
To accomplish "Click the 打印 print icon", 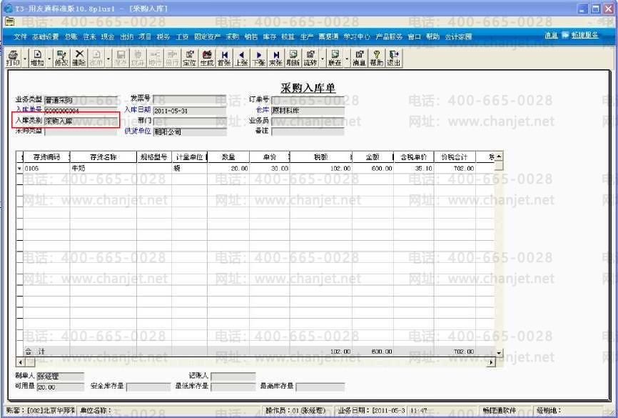I will [13, 58].
